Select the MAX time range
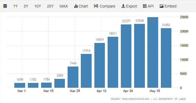The height and width of the screenshot is (103, 196). pos(64,6)
